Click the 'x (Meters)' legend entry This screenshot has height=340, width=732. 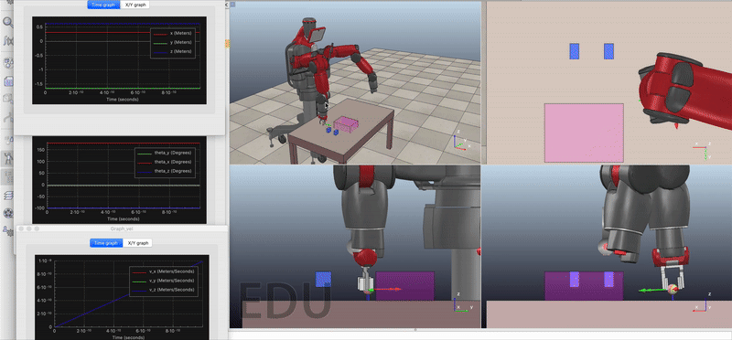pyautogui.click(x=174, y=34)
